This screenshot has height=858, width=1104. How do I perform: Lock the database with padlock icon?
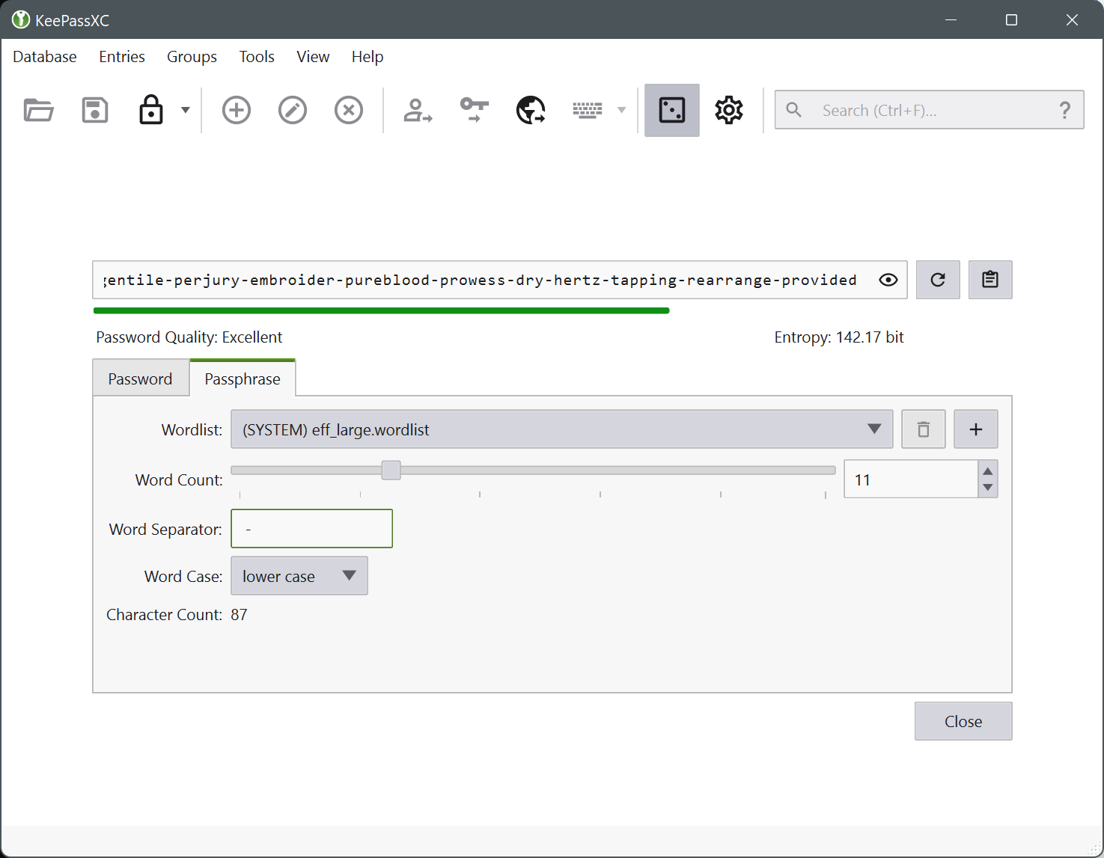point(151,111)
